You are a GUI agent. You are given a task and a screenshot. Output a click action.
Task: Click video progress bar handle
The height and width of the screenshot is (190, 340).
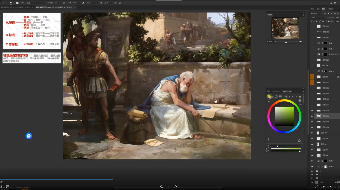pos(114,179)
